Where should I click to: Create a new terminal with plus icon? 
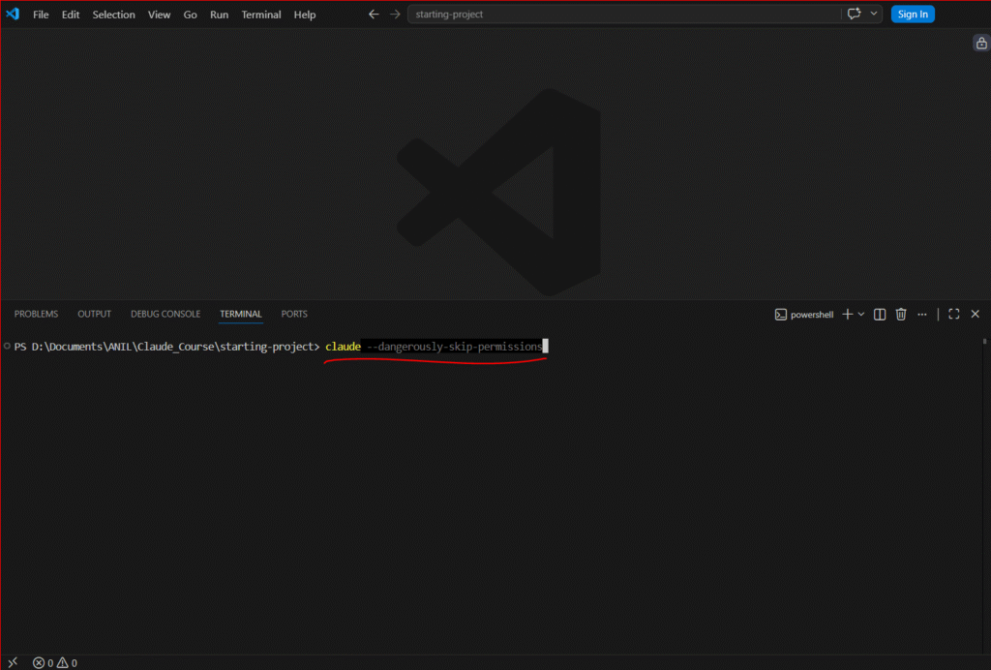pyautogui.click(x=848, y=314)
